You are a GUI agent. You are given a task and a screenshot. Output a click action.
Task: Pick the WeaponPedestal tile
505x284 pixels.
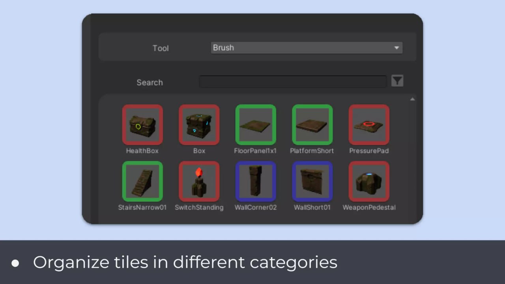369,181
